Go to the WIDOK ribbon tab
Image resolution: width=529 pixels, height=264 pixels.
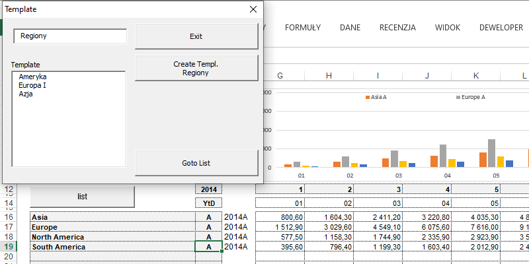point(448,27)
